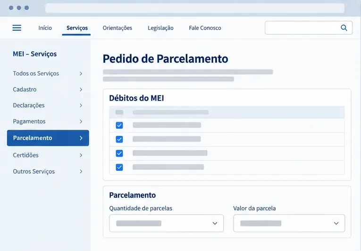
Task: Click the Débitos do MEI heading
Action: 136,98
